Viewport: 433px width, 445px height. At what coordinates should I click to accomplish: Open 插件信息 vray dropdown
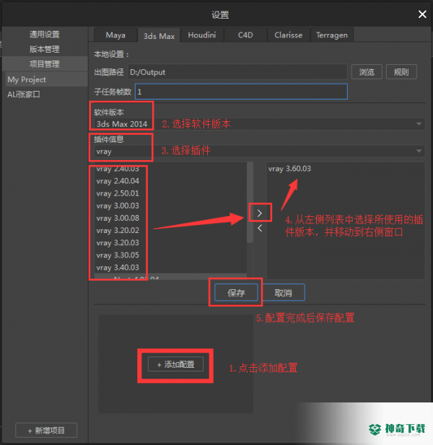coord(260,151)
